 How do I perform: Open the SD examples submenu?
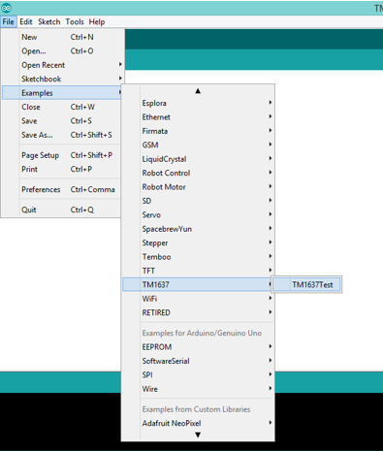tap(198, 201)
